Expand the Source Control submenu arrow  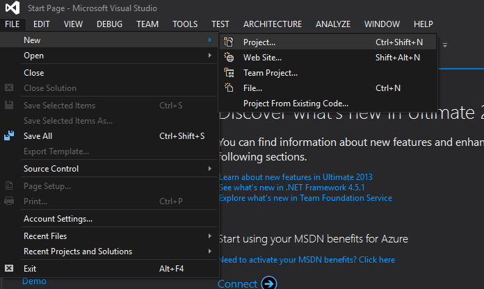click(210, 169)
